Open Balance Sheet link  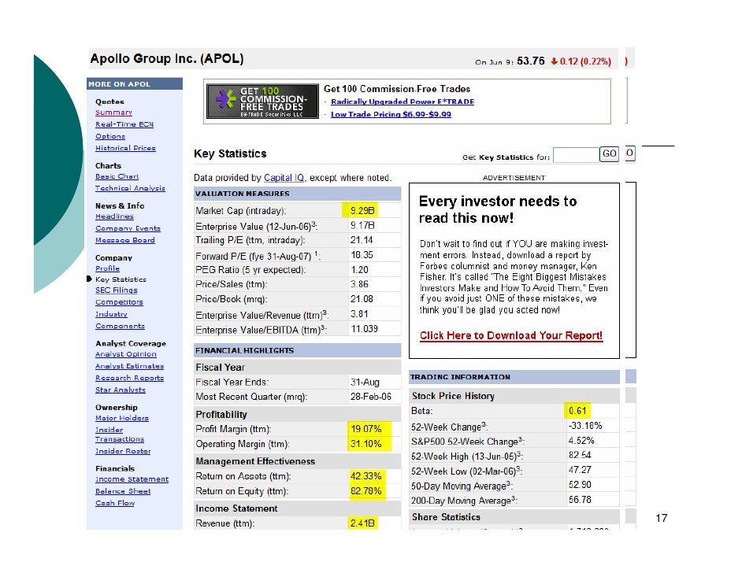123,491
